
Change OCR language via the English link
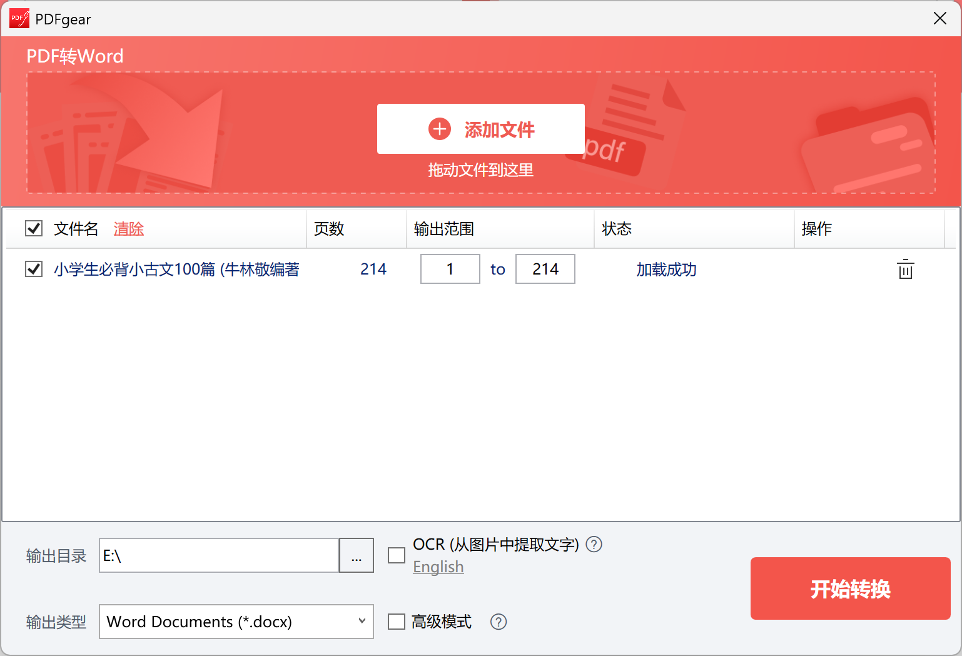click(x=438, y=567)
